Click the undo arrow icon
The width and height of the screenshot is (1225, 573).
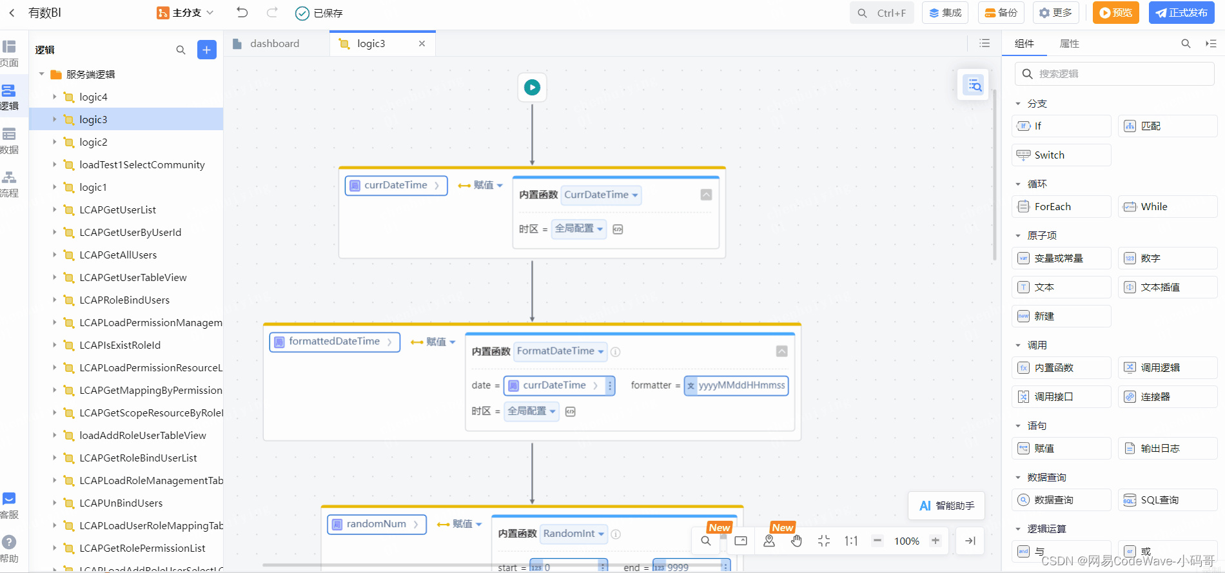pyautogui.click(x=242, y=12)
